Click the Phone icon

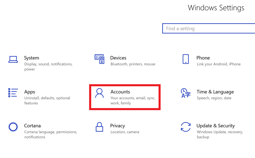click(x=186, y=59)
